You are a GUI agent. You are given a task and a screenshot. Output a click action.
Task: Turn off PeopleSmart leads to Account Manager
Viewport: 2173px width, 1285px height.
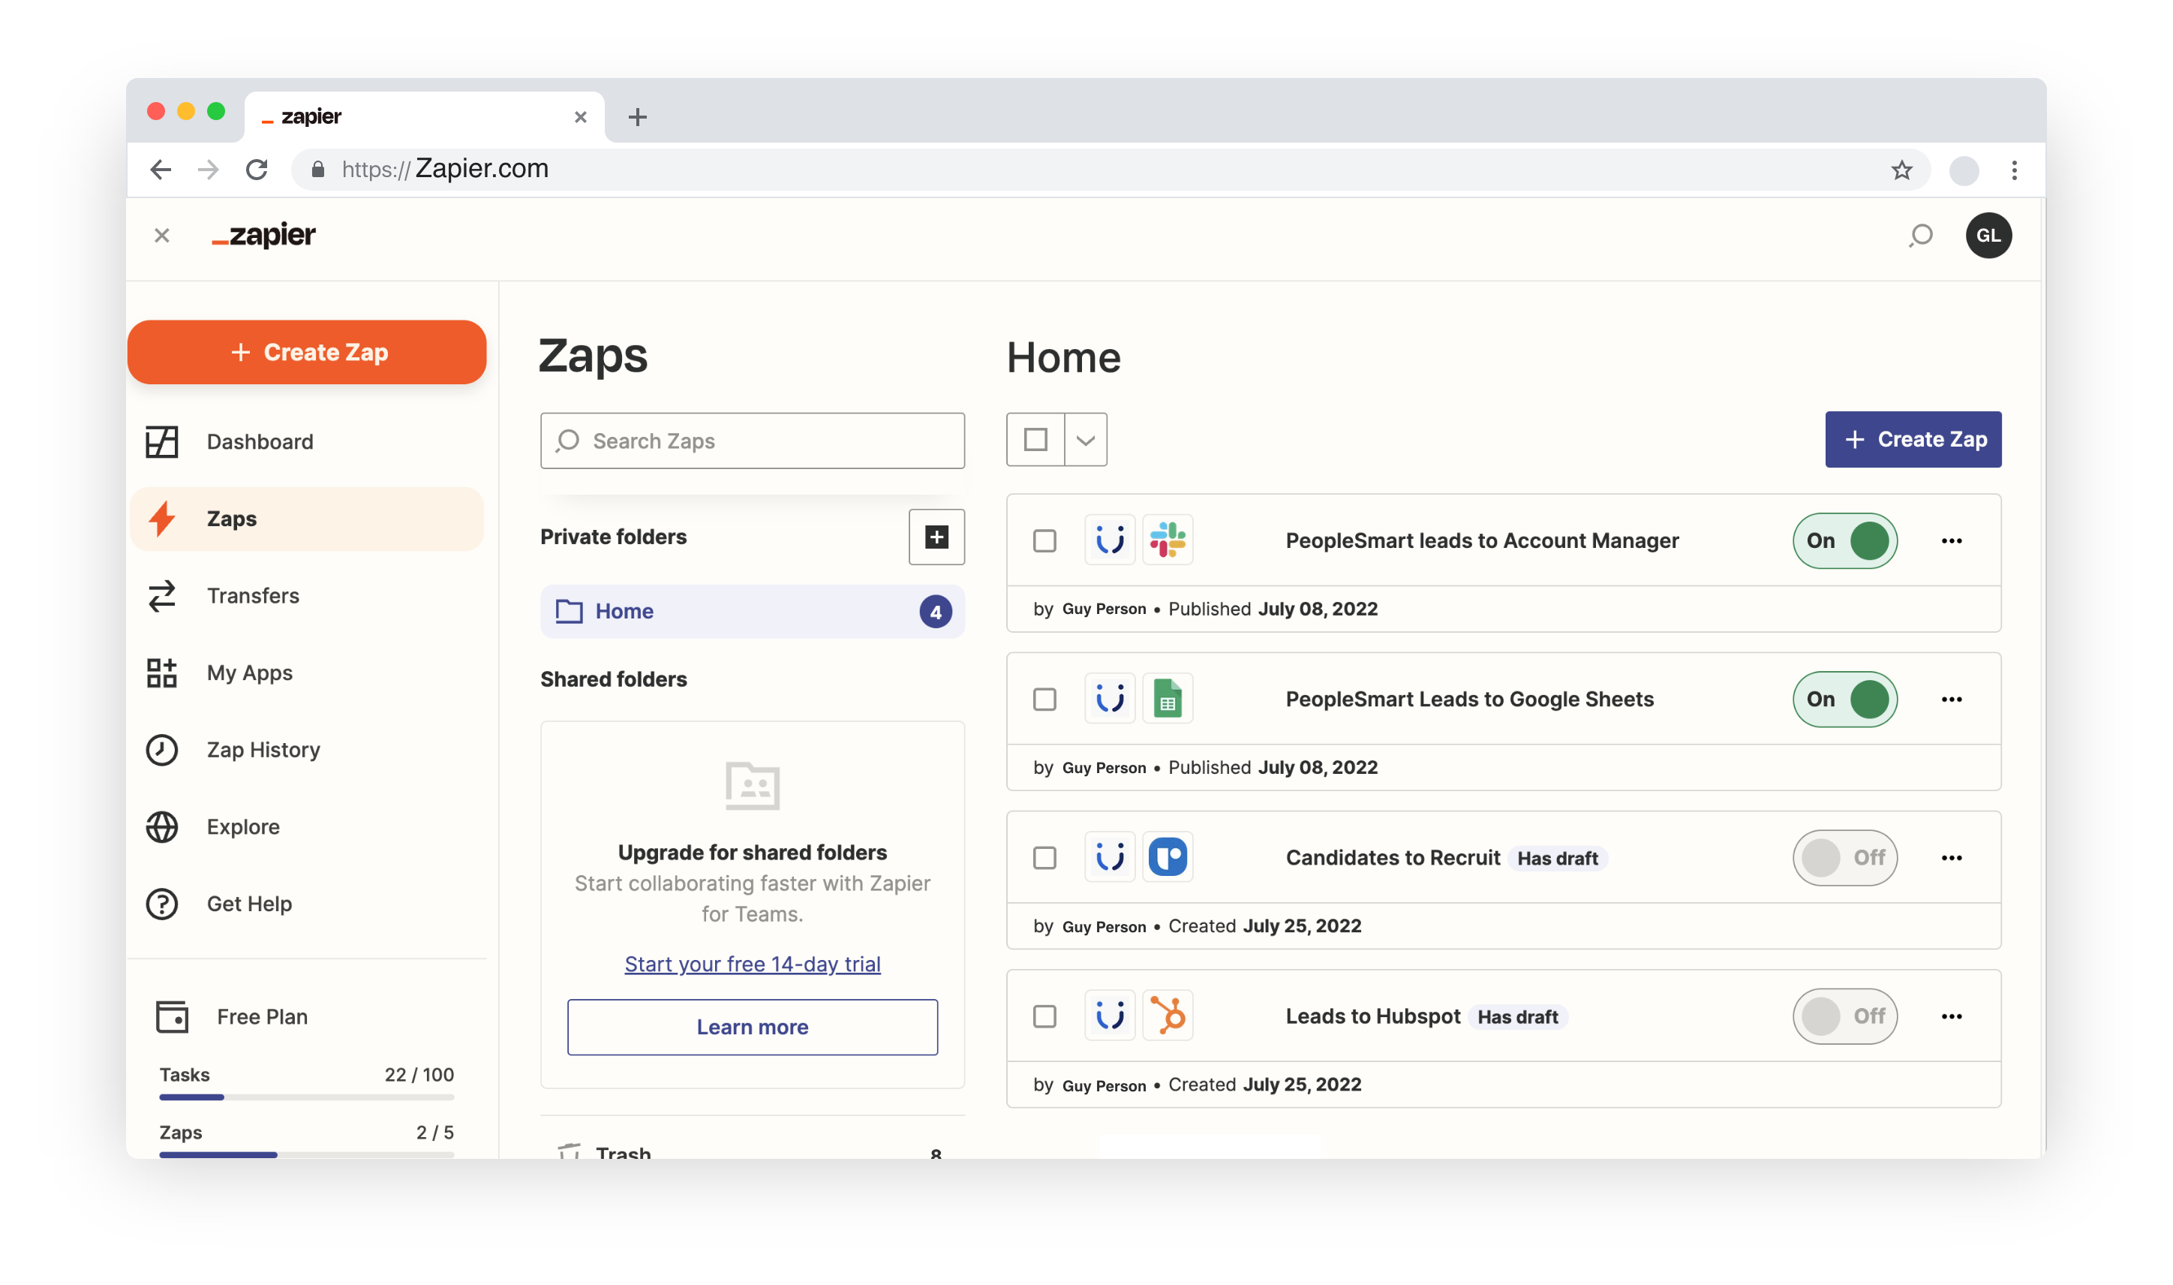pos(1845,541)
